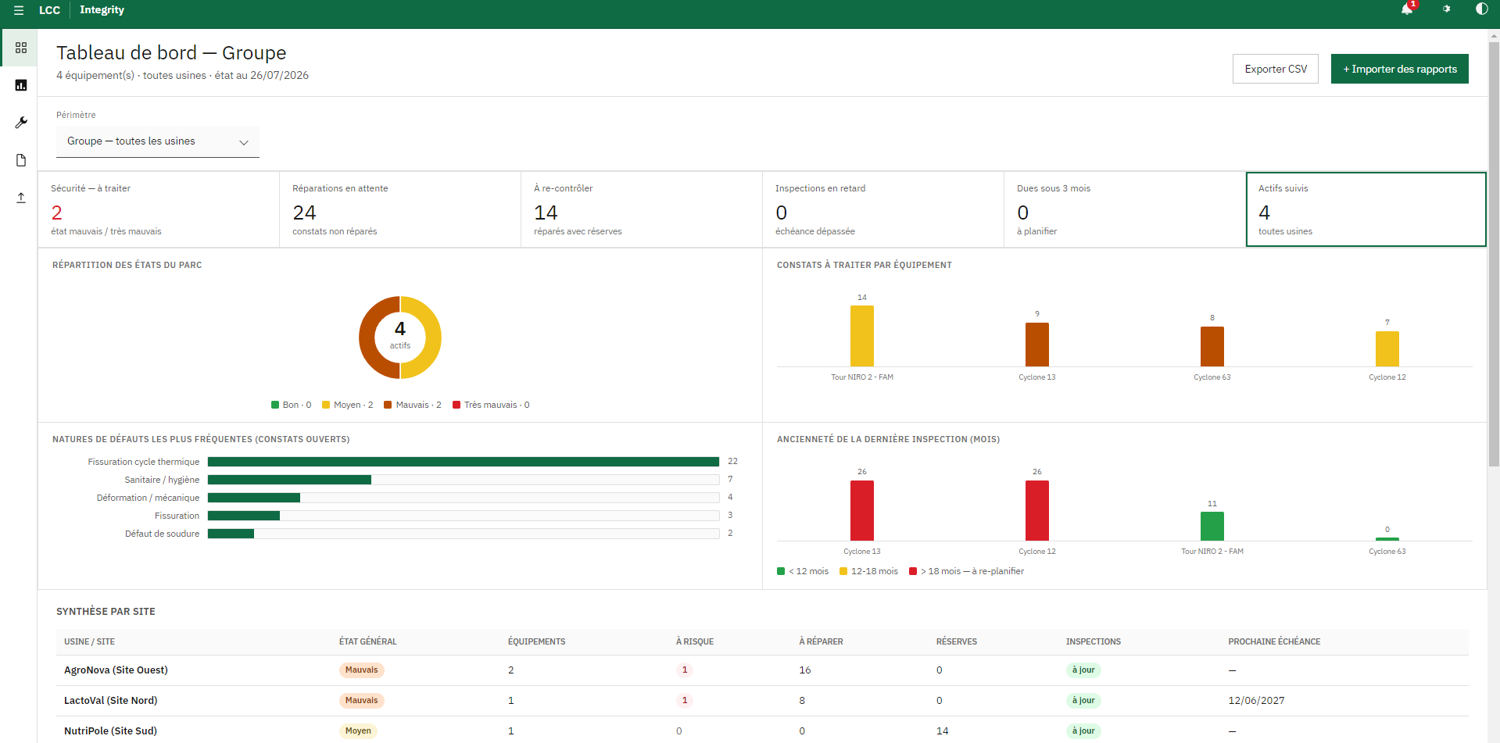Open notifications bell with badge
This screenshot has width=1500, height=743.
point(1407,9)
